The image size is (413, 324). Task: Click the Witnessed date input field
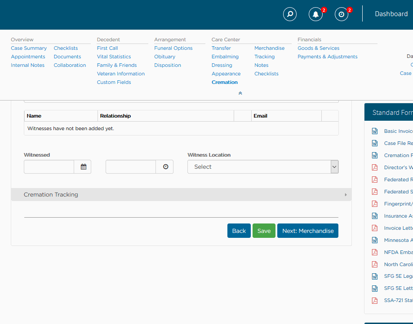tap(49, 167)
